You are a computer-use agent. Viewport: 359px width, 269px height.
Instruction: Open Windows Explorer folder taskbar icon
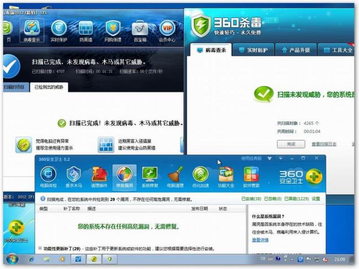(x=47, y=259)
